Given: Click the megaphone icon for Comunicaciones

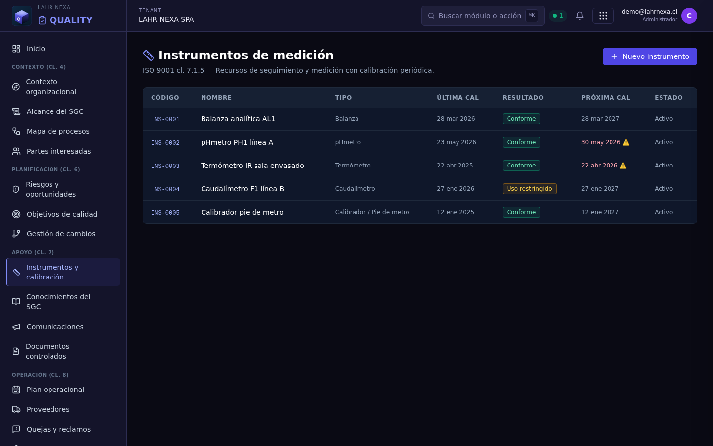Looking at the screenshot, I should click(x=16, y=327).
